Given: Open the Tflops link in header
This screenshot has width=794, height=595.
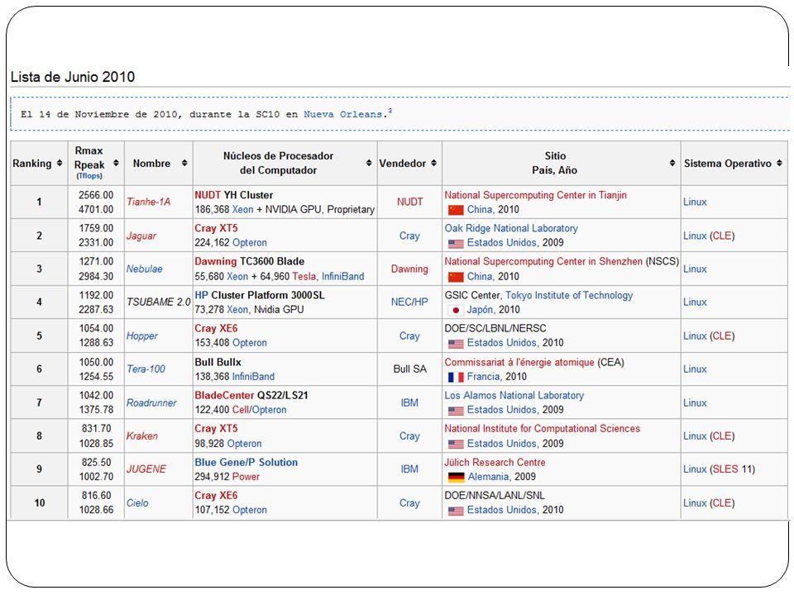Looking at the screenshot, I should click(x=89, y=175).
